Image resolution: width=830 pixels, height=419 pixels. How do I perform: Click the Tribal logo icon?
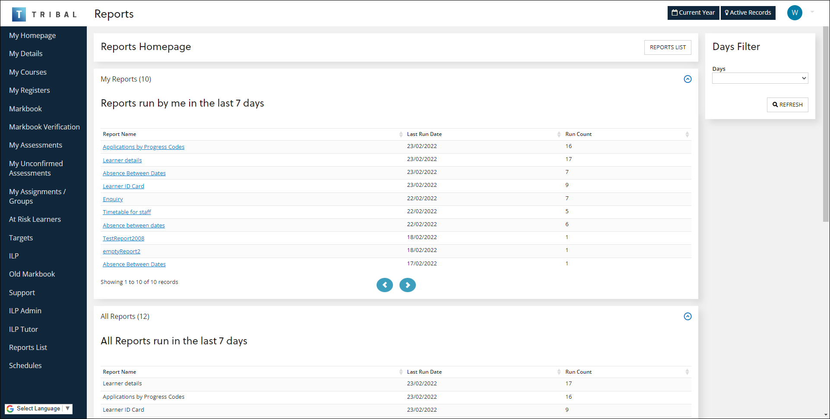tap(19, 13)
